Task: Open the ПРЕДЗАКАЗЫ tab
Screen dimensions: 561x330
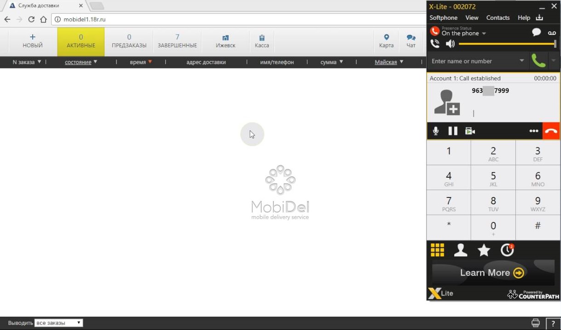Action: pos(129,41)
